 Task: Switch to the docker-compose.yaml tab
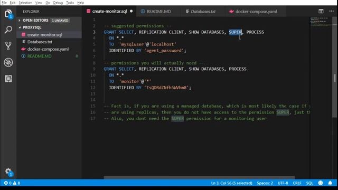256,12
